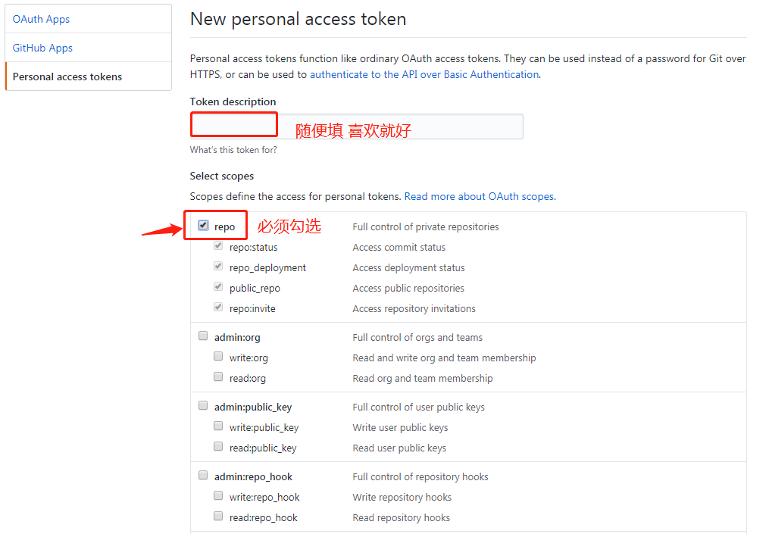769x534 pixels.
Task: Open the OAuth Apps sidebar item
Action: point(41,19)
